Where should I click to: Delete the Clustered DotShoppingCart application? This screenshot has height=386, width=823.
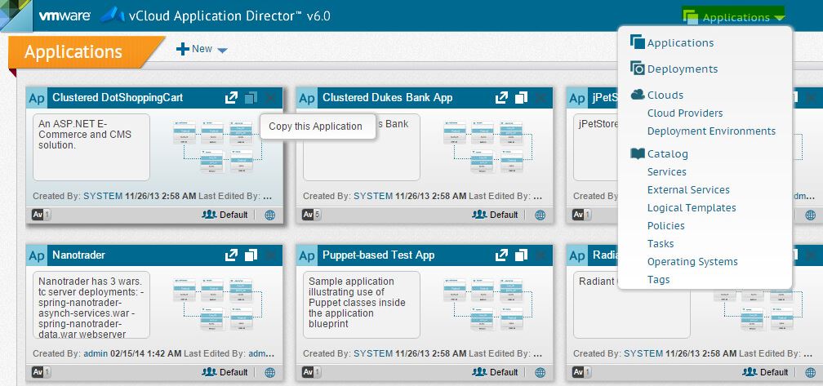click(271, 98)
